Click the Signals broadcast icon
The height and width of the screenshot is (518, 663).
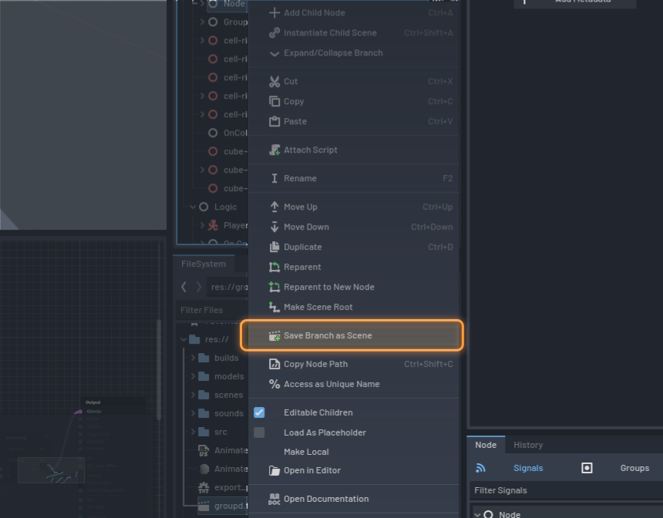pos(480,468)
